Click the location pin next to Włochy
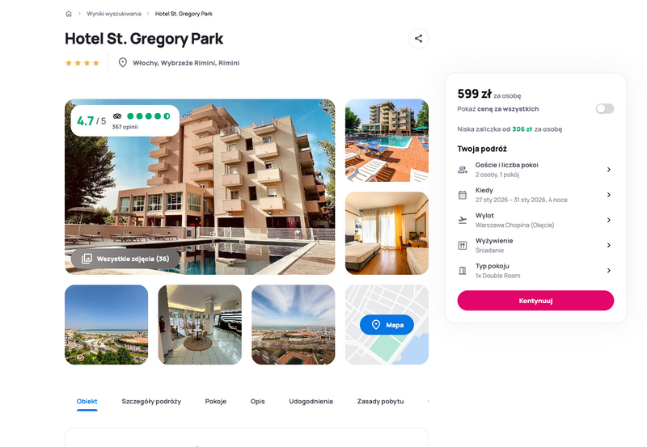 pyautogui.click(x=123, y=63)
